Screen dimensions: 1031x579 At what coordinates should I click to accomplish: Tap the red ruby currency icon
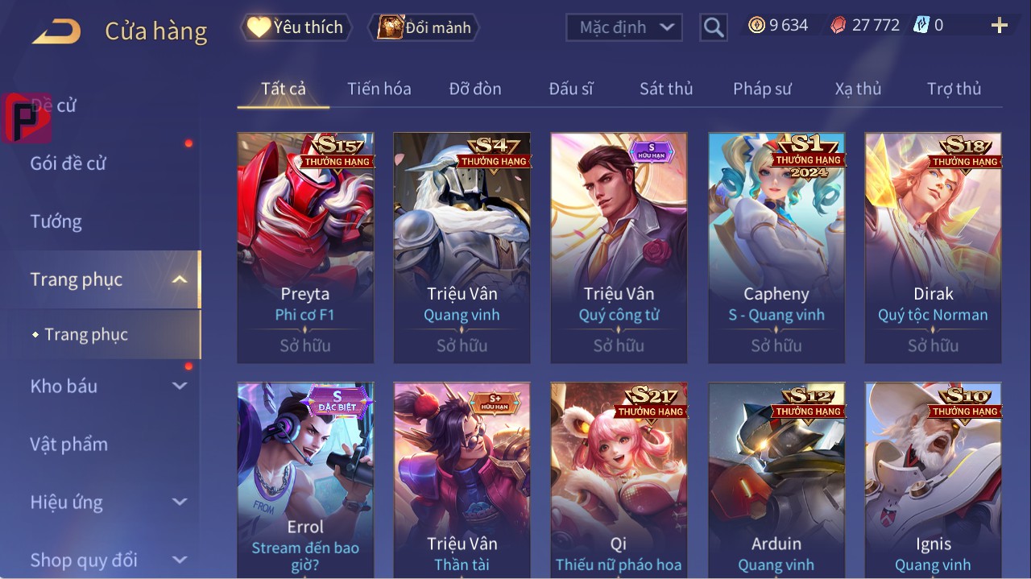tap(838, 26)
